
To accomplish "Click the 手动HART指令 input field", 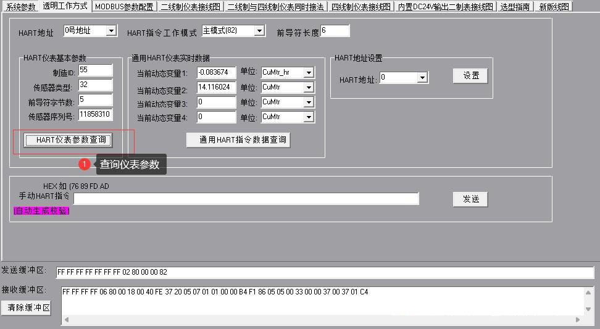I will point(246,199).
